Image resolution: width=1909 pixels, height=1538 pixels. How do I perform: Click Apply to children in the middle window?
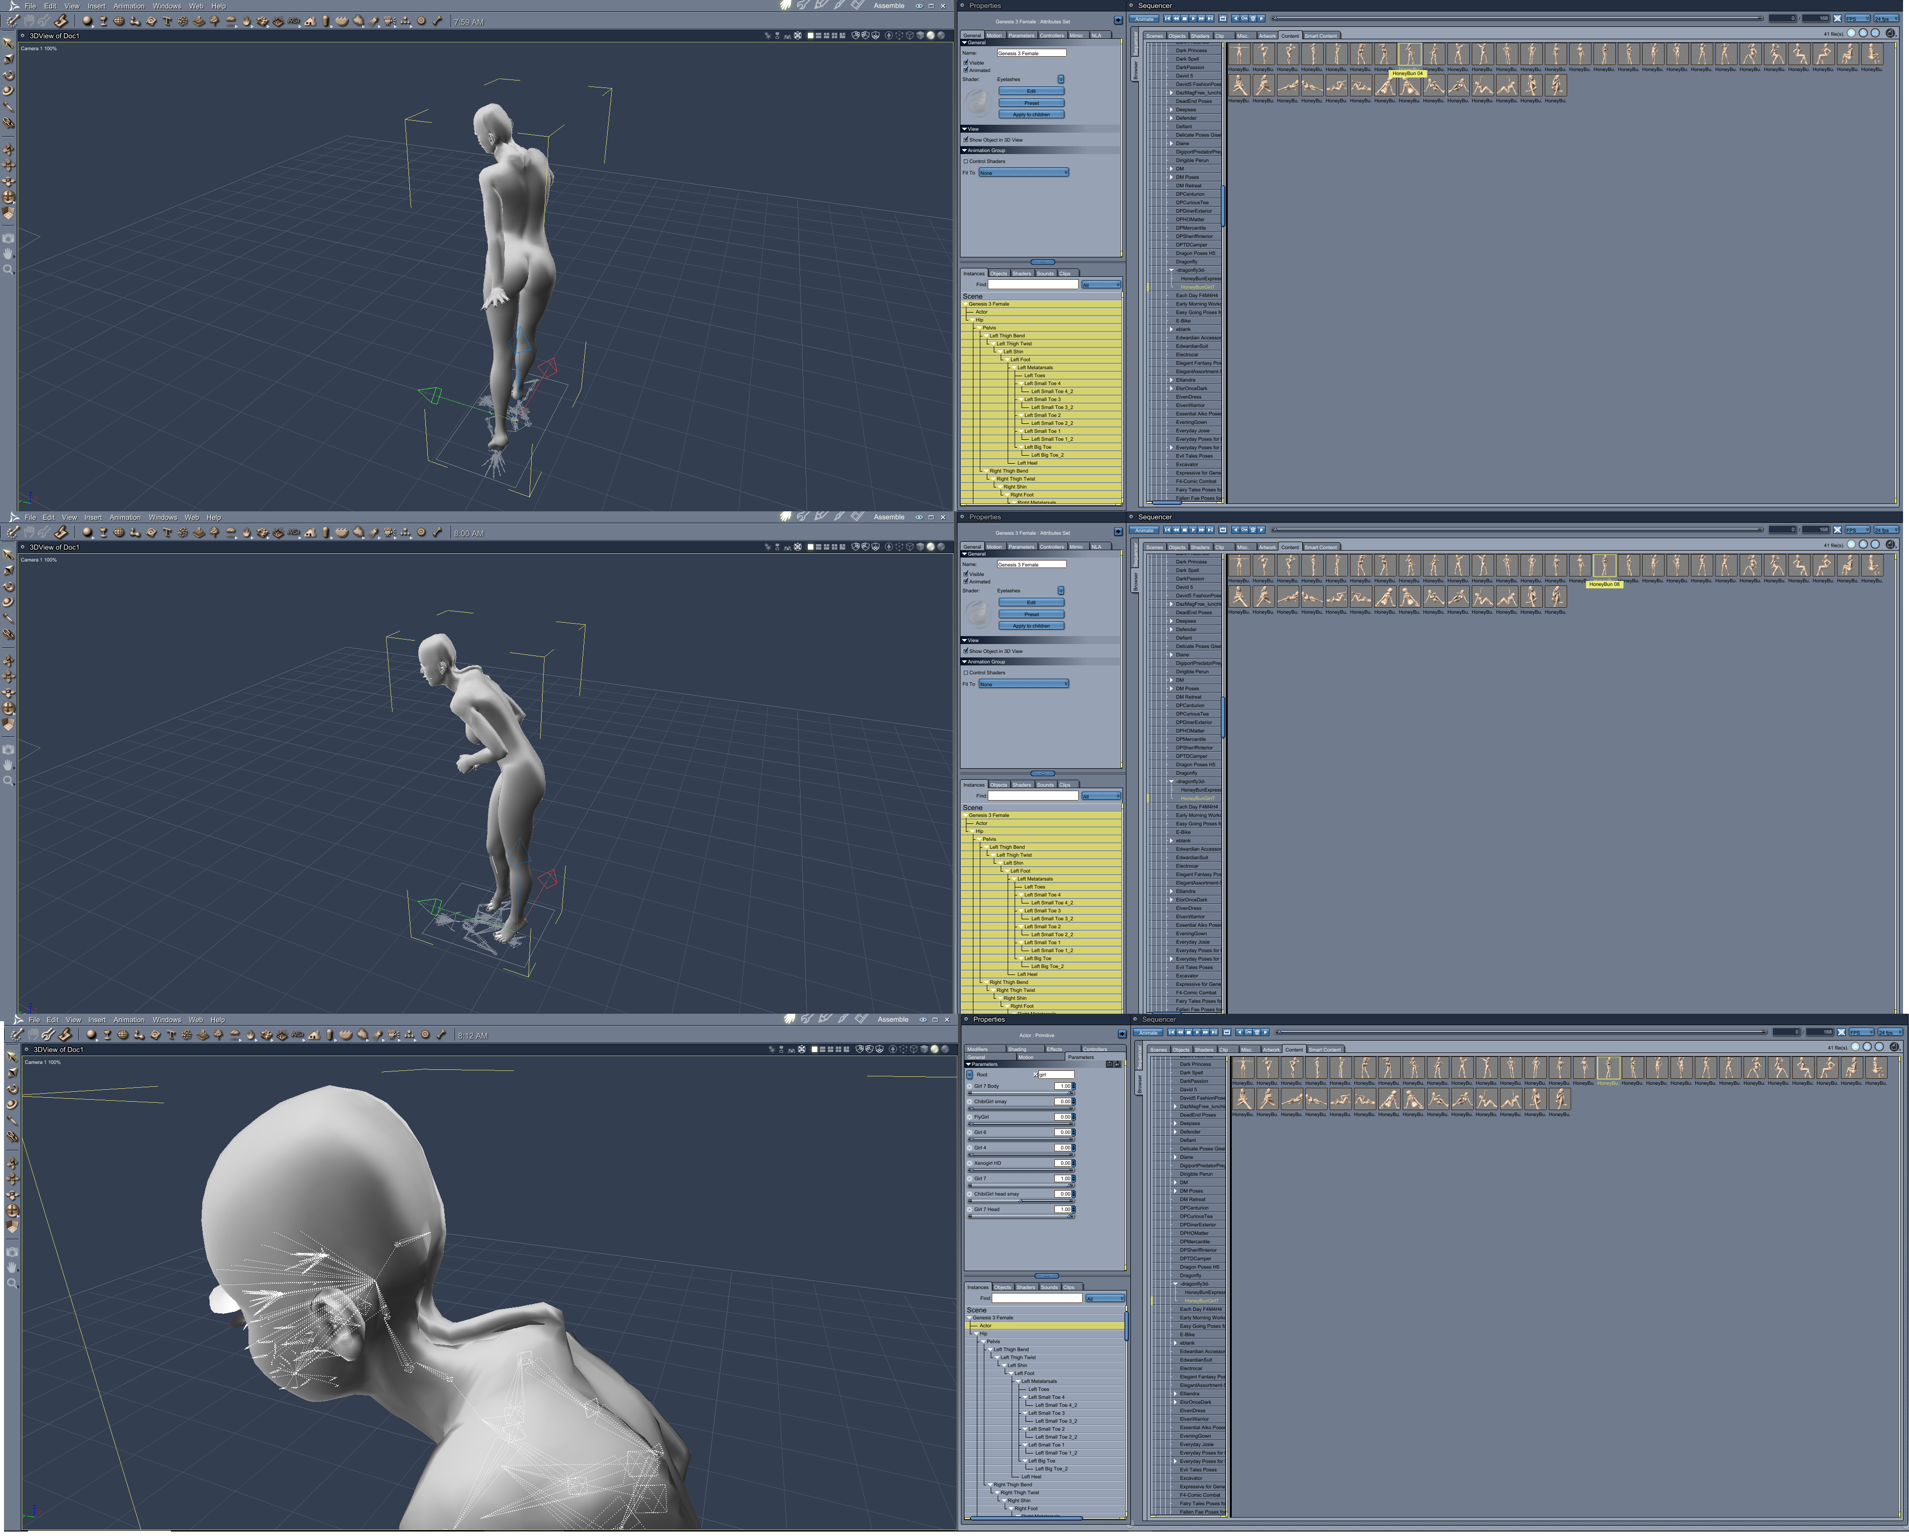[1031, 626]
